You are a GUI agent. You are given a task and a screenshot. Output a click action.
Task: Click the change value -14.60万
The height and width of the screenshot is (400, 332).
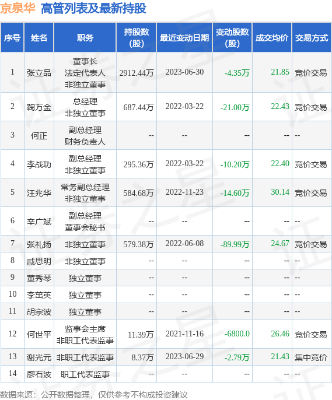click(x=235, y=193)
